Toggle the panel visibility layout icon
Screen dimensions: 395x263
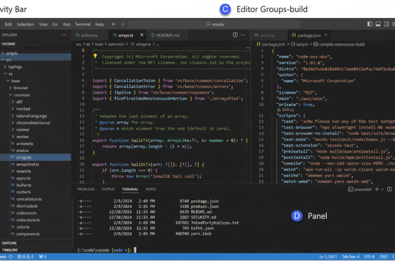(378, 24)
